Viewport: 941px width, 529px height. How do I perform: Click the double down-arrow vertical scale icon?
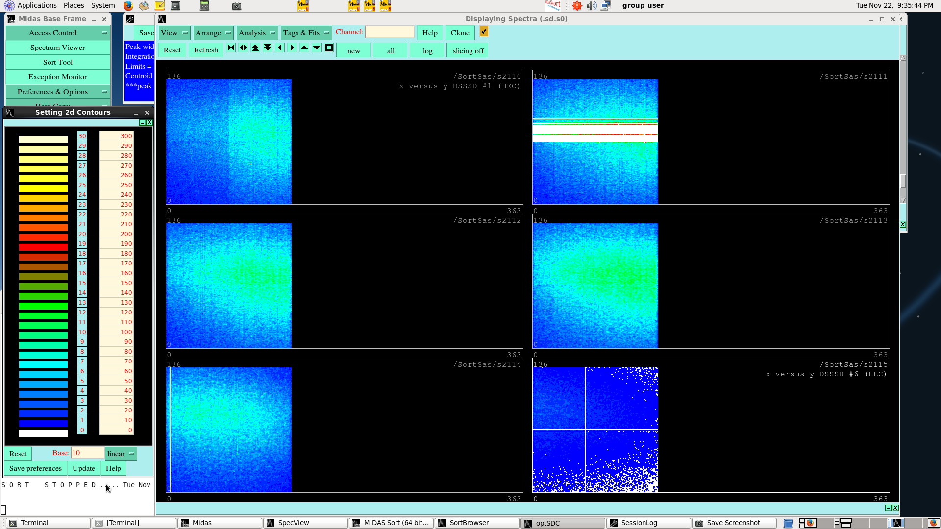coord(268,48)
